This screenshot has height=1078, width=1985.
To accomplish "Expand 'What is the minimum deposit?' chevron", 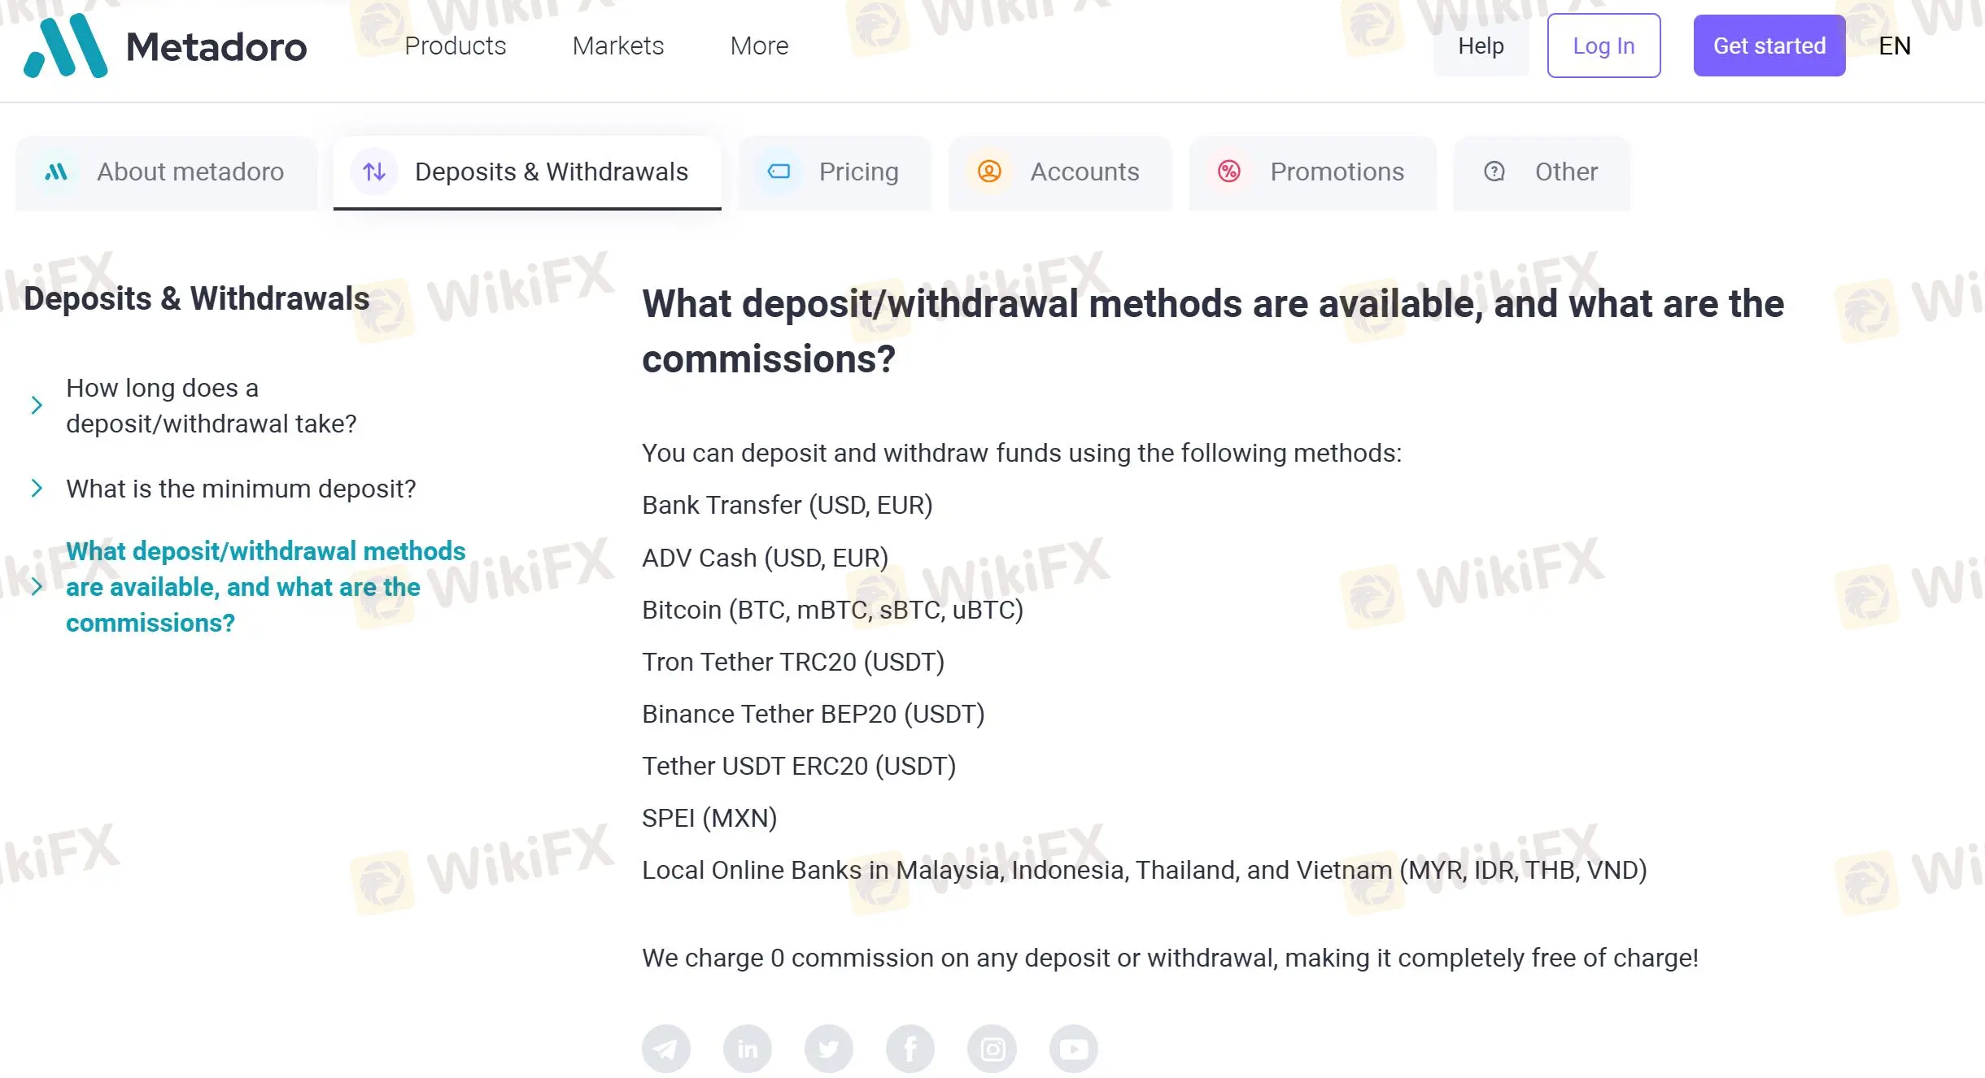I will (37, 488).
